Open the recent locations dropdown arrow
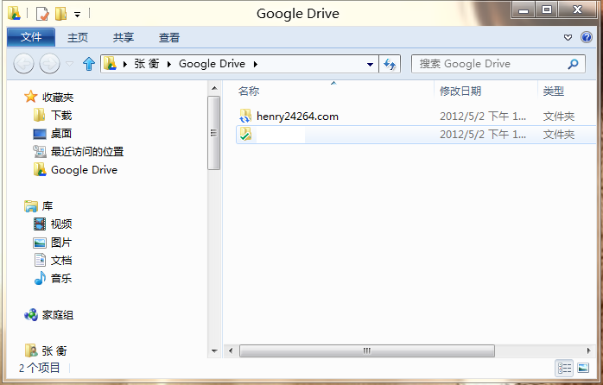603x385 pixels. click(x=70, y=64)
